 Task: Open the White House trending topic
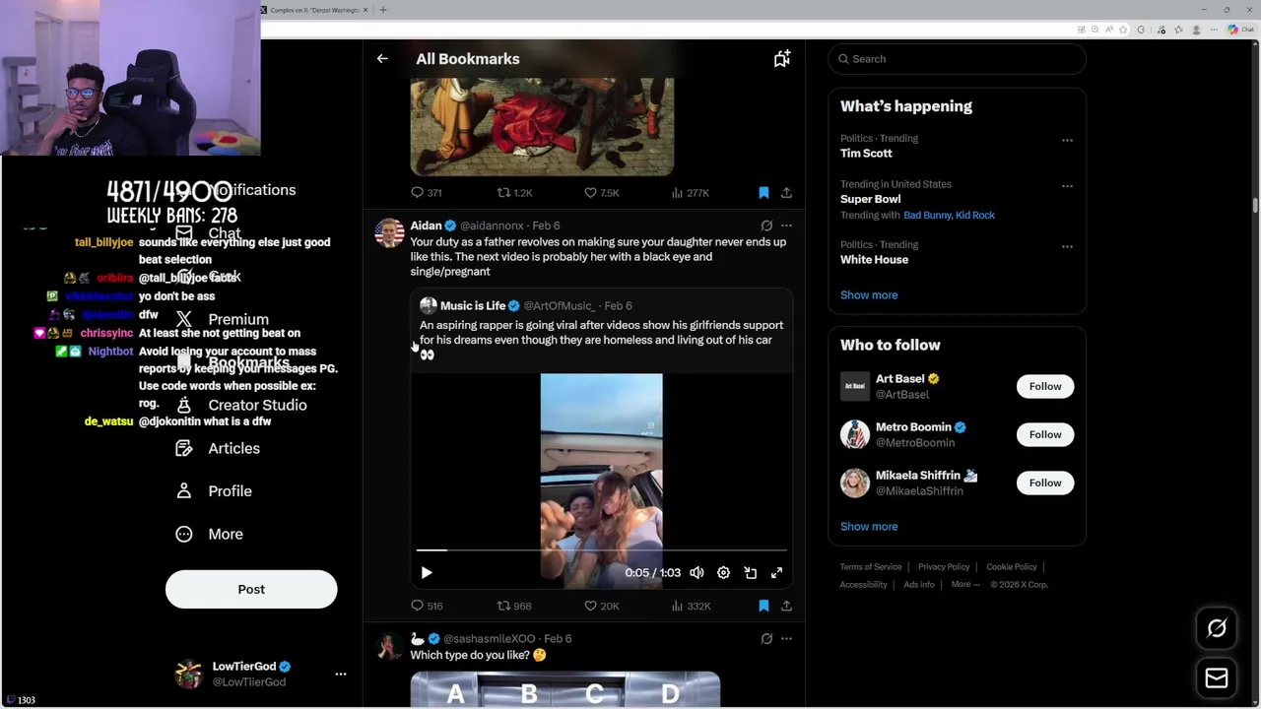(x=874, y=259)
